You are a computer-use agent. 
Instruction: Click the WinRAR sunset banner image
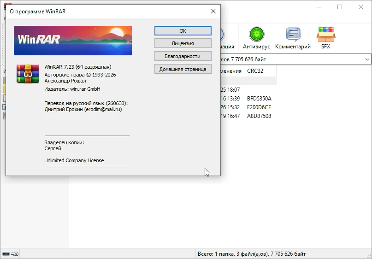tap(73, 41)
